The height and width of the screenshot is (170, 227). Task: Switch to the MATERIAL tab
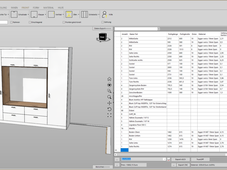[x=49, y=8]
